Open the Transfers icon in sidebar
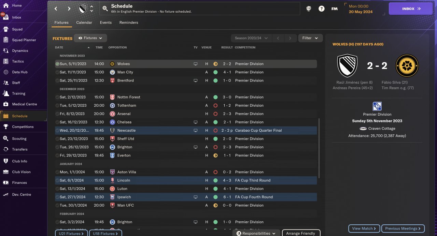Screen dimensions: 437x236 coord(6,149)
